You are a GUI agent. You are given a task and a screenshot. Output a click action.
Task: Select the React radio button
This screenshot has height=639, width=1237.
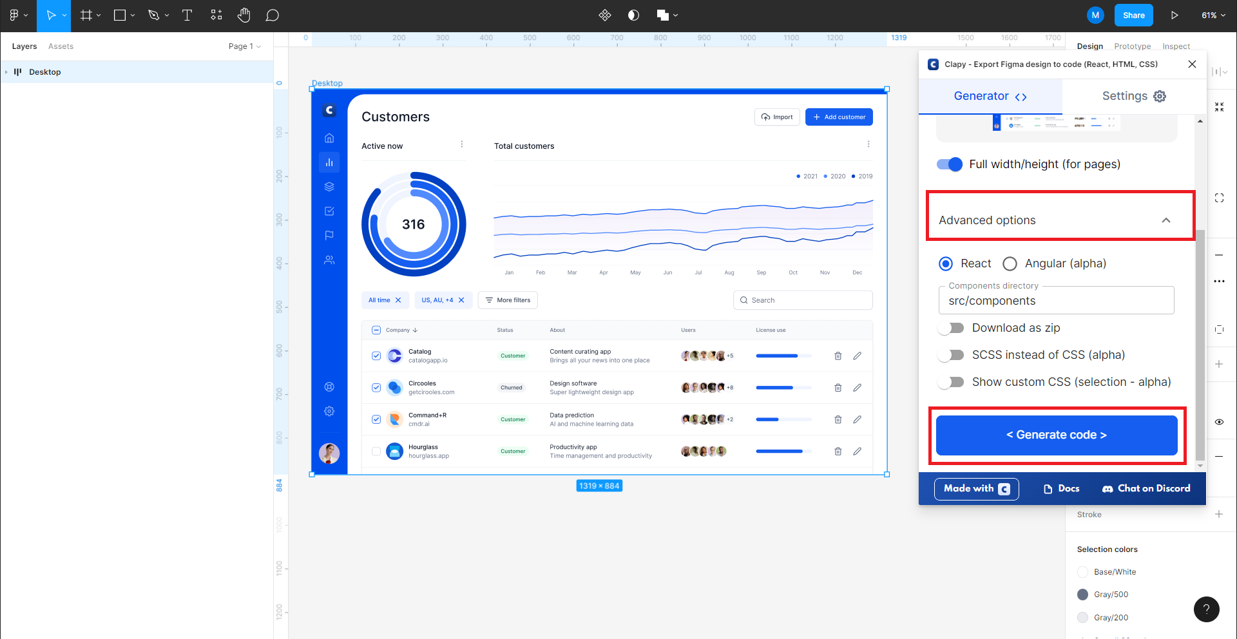pyautogui.click(x=946, y=263)
